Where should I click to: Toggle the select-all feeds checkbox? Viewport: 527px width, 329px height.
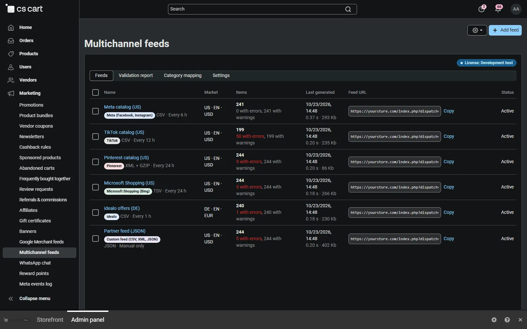(x=96, y=92)
